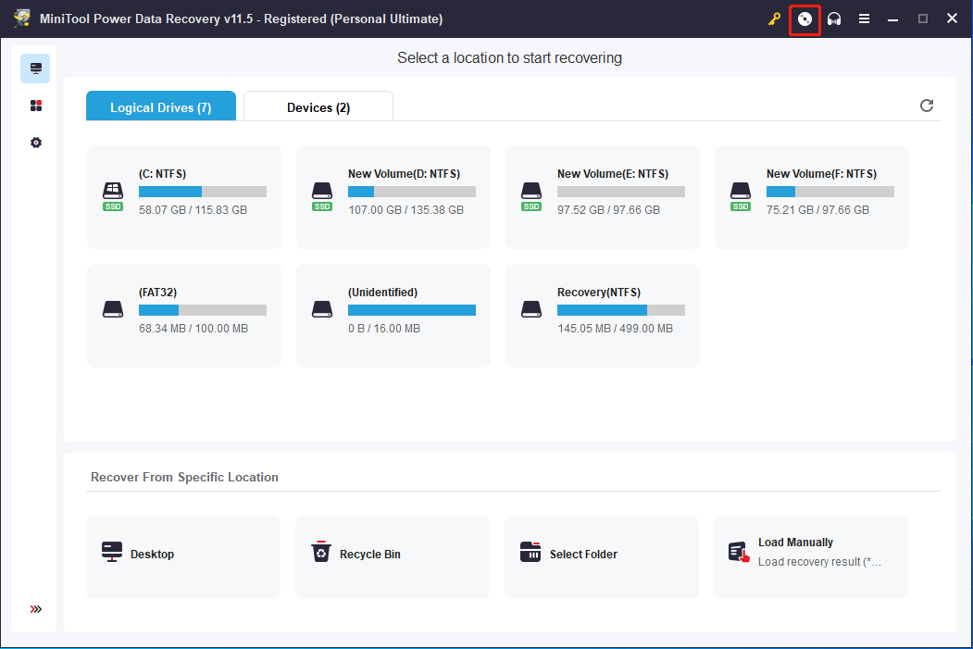Click the "58.07 GB / 115.83 GB" size text
The image size is (973, 649).
coord(193,210)
